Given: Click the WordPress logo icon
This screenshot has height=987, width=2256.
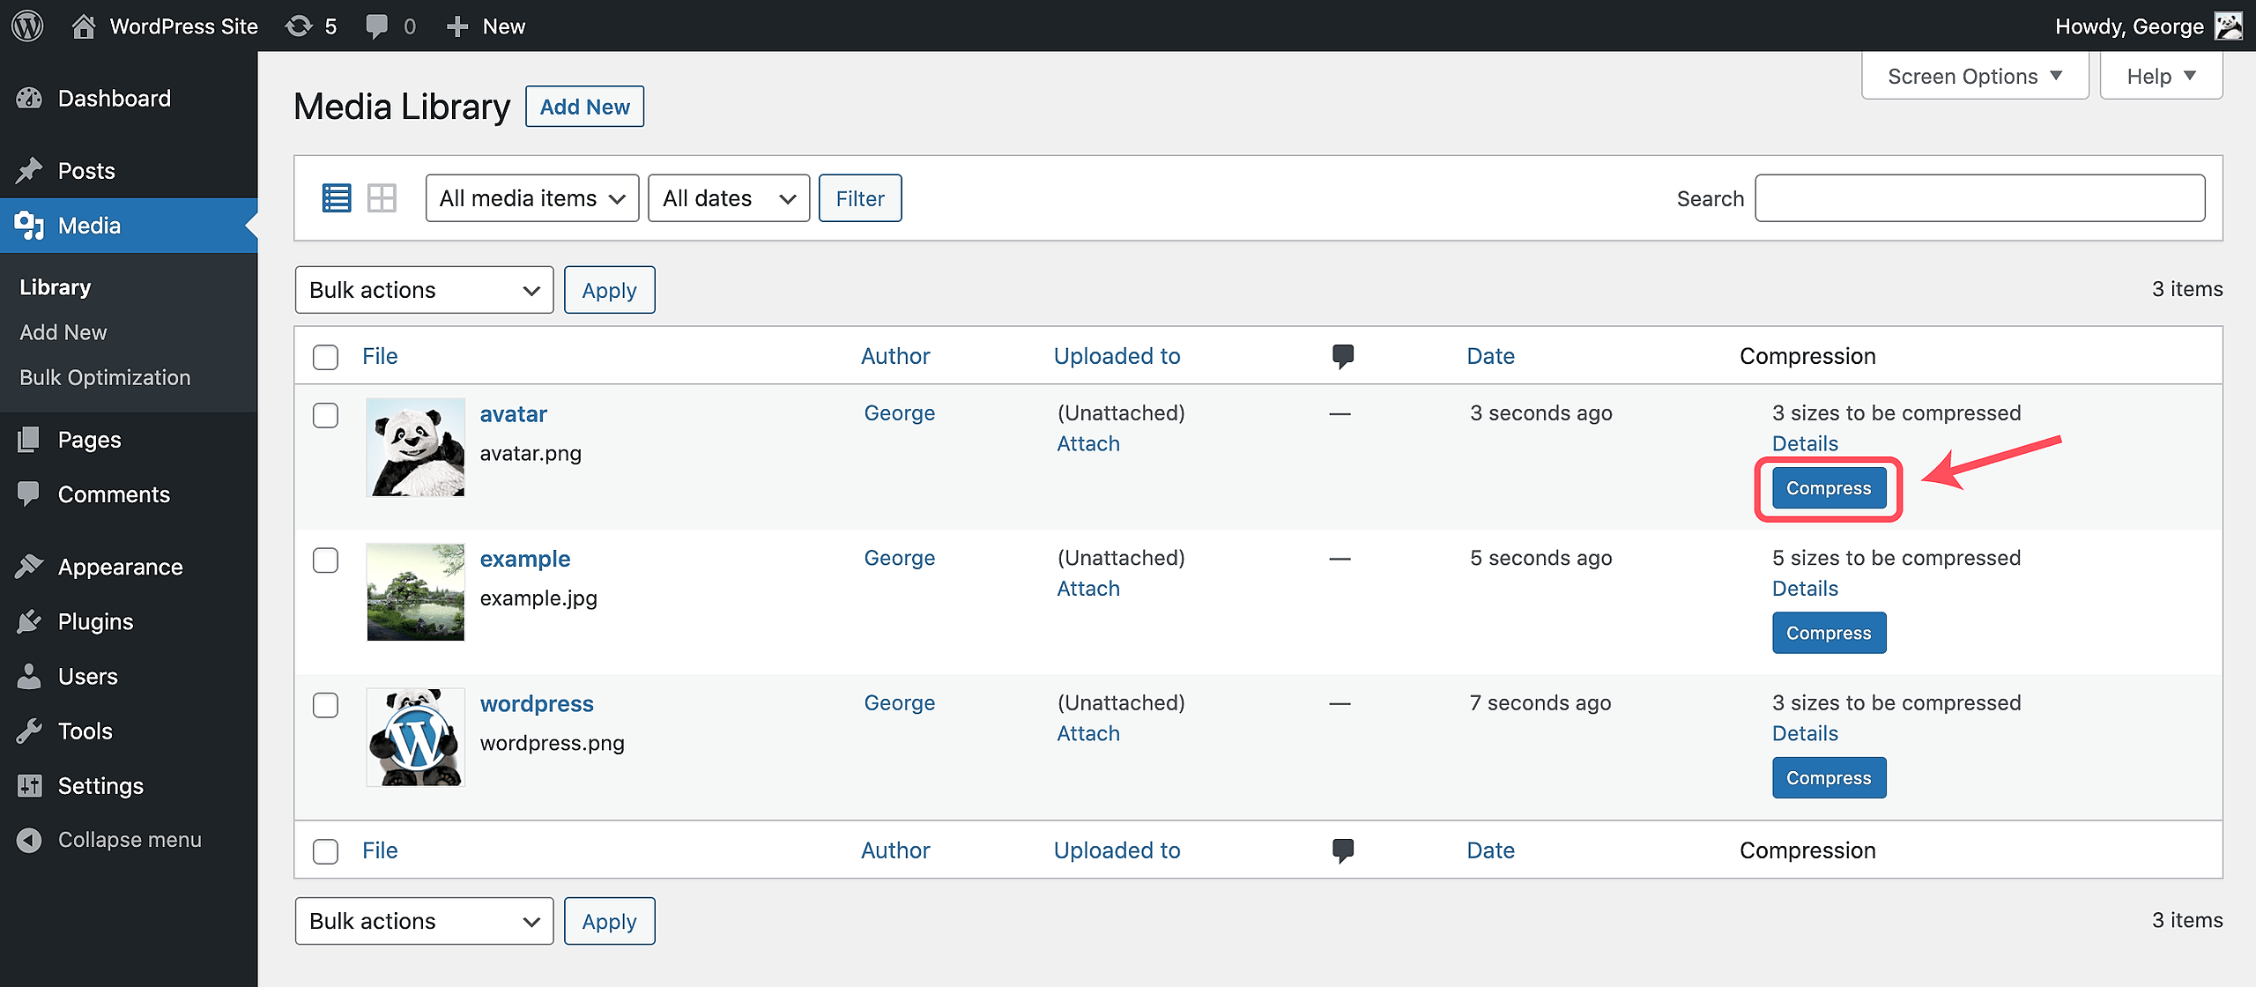Looking at the screenshot, I should pyautogui.click(x=27, y=26).
